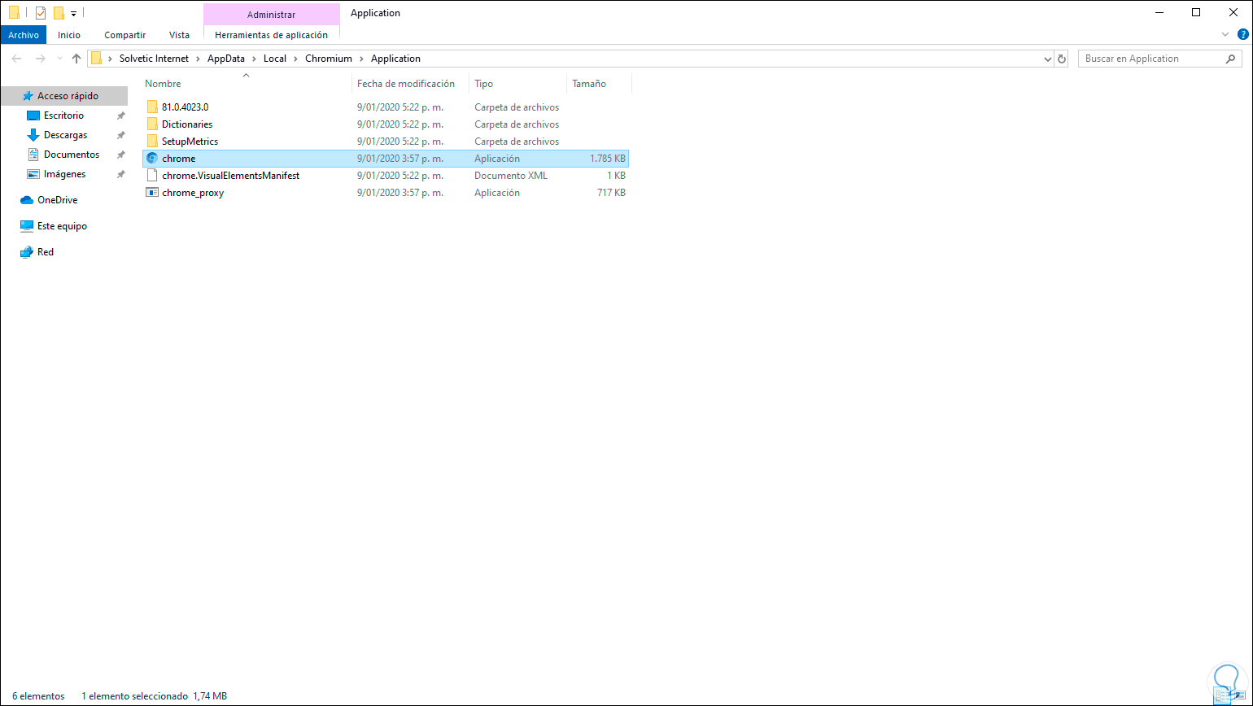Open the Customize Quick Access Toolbar dropdown
This screenshot has height=706, width=1253.
[73, 14]
